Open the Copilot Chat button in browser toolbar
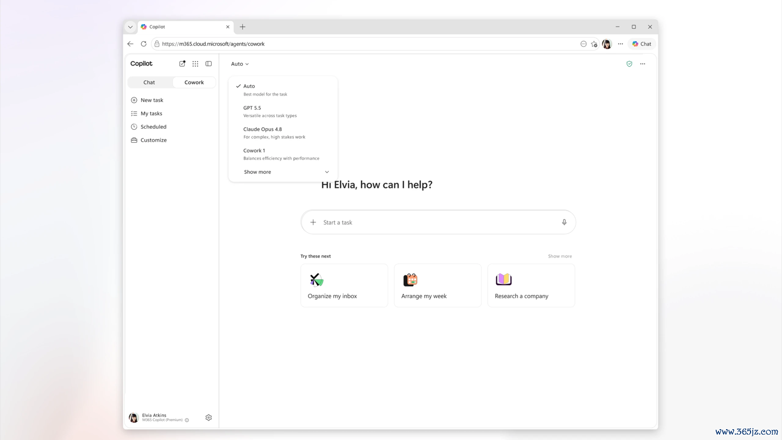Viewport: 782px width, 440px height. tap(642, 44)
